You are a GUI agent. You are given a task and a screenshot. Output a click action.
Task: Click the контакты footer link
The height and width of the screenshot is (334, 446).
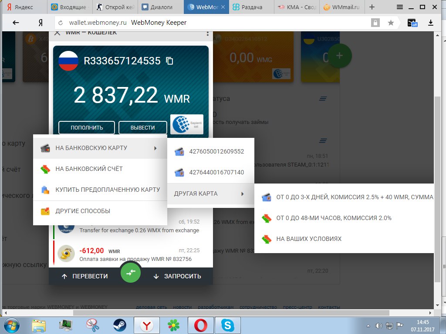329,307
